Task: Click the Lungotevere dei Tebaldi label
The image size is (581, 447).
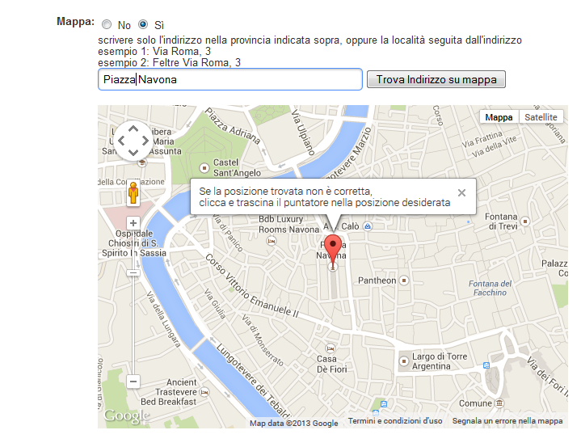Action: 254,380
